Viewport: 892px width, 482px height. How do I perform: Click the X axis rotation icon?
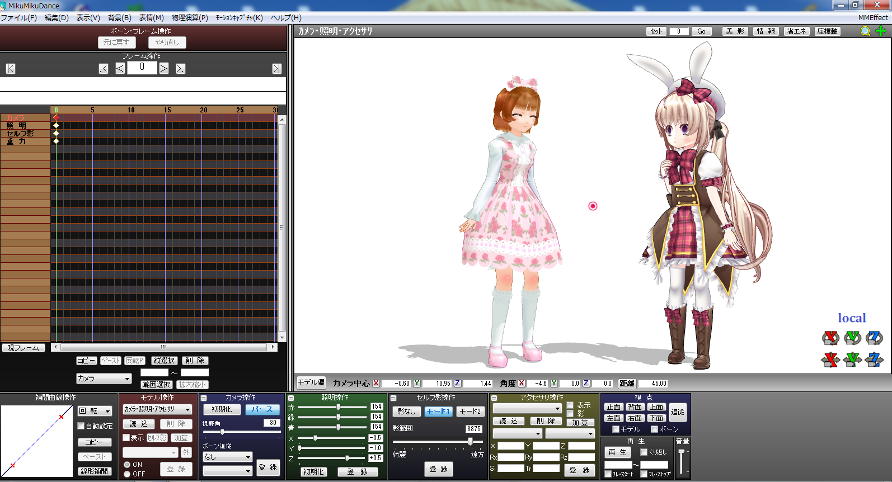coord(830,338)
